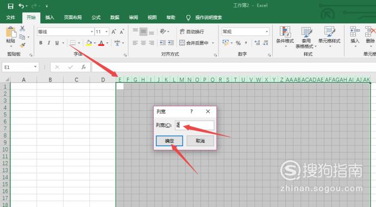Open the font name 等线 dropdown

(x=92, y=32)
